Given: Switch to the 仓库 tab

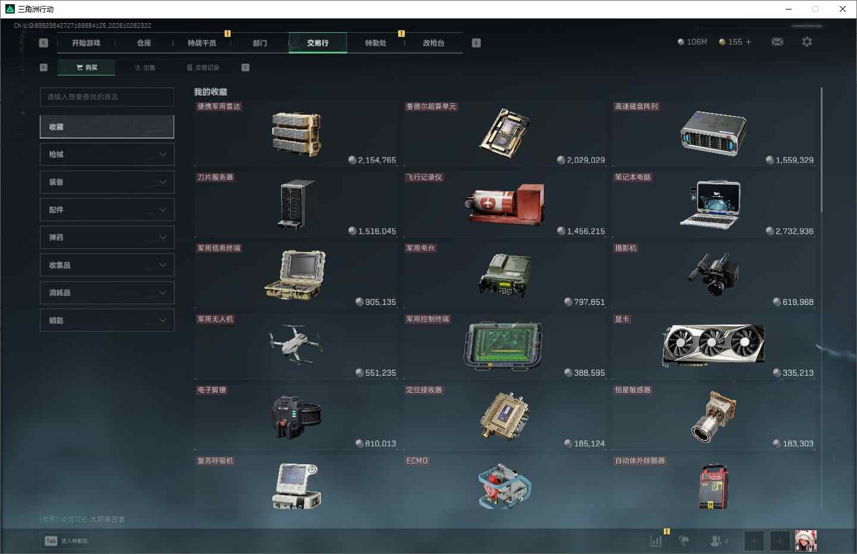Looking at the screenshot, I should (144, 43).
